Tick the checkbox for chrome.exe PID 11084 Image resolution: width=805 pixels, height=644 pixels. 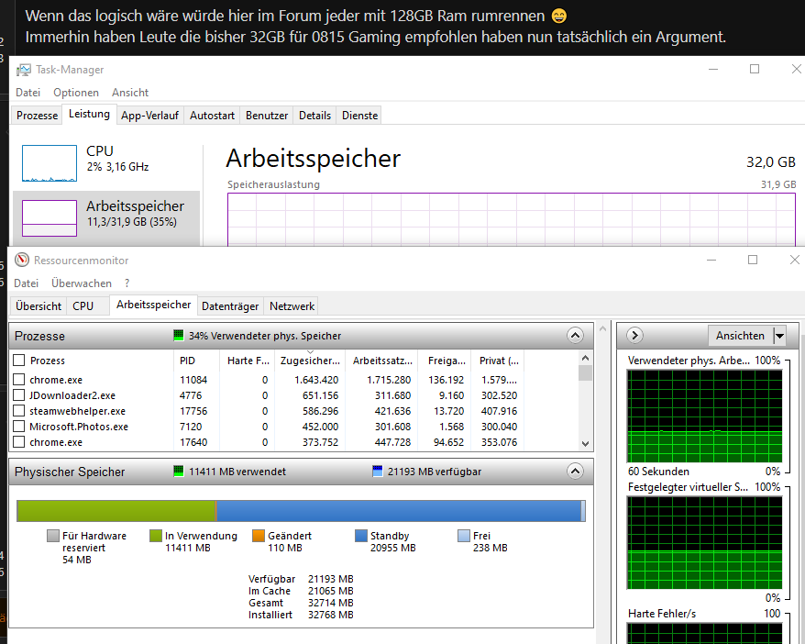click(18, 380)
